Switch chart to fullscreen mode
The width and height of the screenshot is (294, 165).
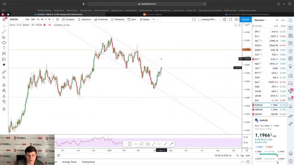click(231, 19)
